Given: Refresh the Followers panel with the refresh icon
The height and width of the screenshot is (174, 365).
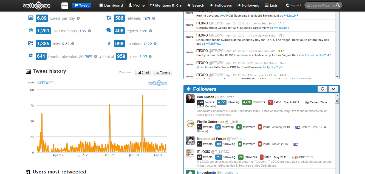Looking at the screenshot, I should click(x=322, y=89).
